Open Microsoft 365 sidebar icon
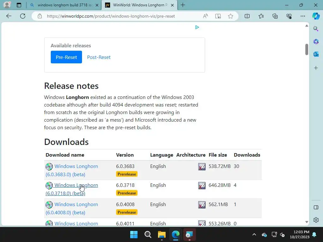The height and width of the screenshot is (242, 323). pyautogui.click(x=316, y=41)
